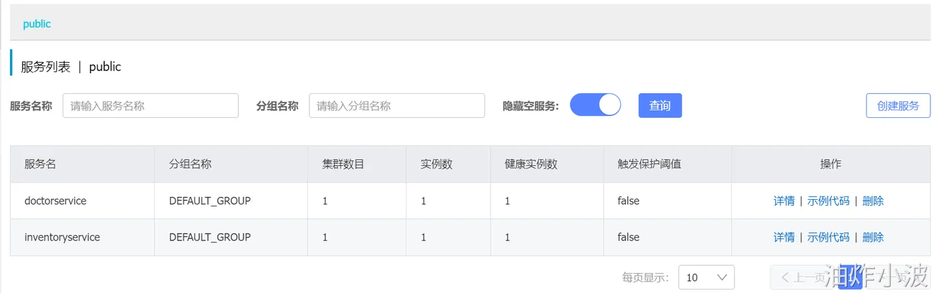Viewport: 933px width, 293px height.
Task: Click into the 分组名称 input field
Action: (397, 105)
